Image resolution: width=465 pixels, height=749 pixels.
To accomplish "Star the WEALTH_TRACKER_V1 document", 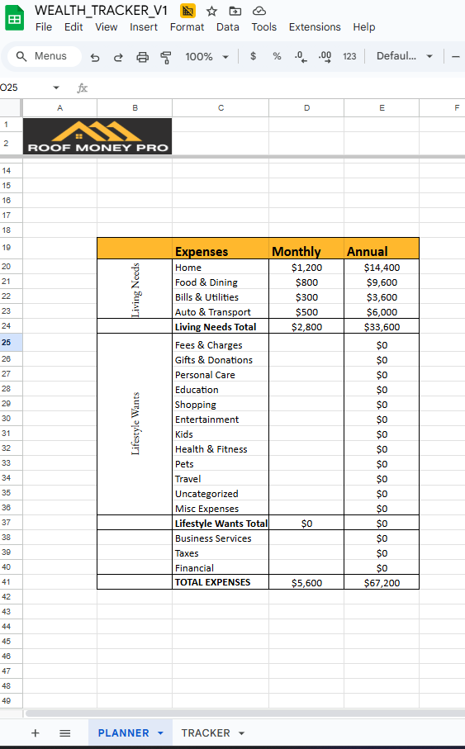I will pos(211,11).
